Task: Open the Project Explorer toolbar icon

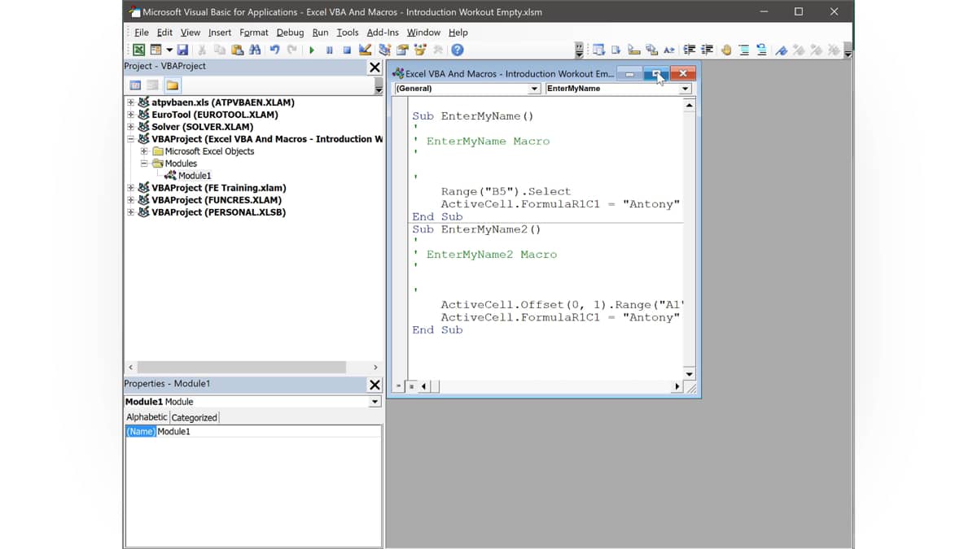Action: pos(384,50)
